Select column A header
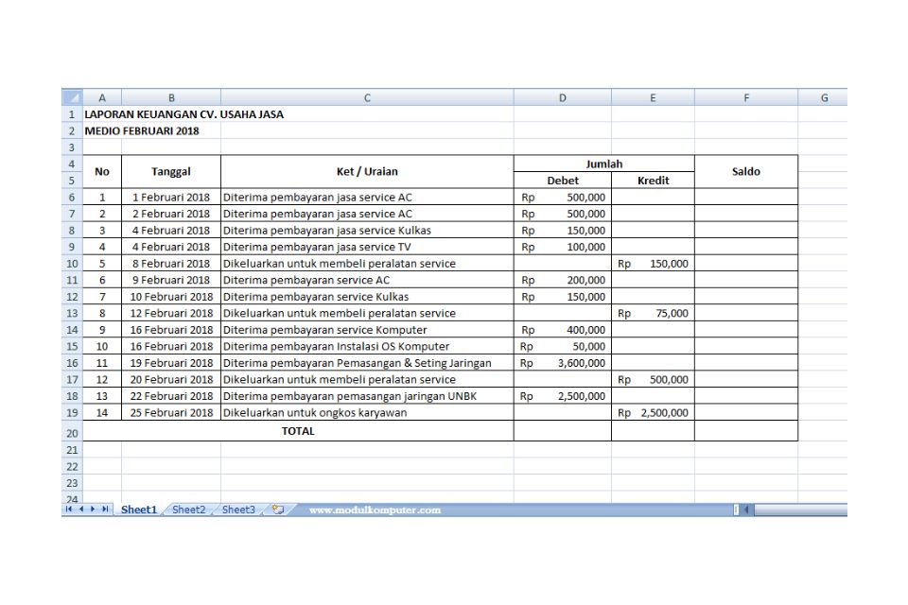 (102, 98)
